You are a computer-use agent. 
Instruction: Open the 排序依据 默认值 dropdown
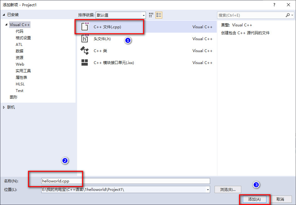click(x=144, y=15)
